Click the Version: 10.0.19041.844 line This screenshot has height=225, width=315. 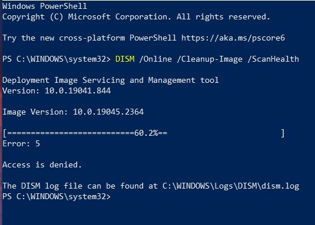(57, 90)
